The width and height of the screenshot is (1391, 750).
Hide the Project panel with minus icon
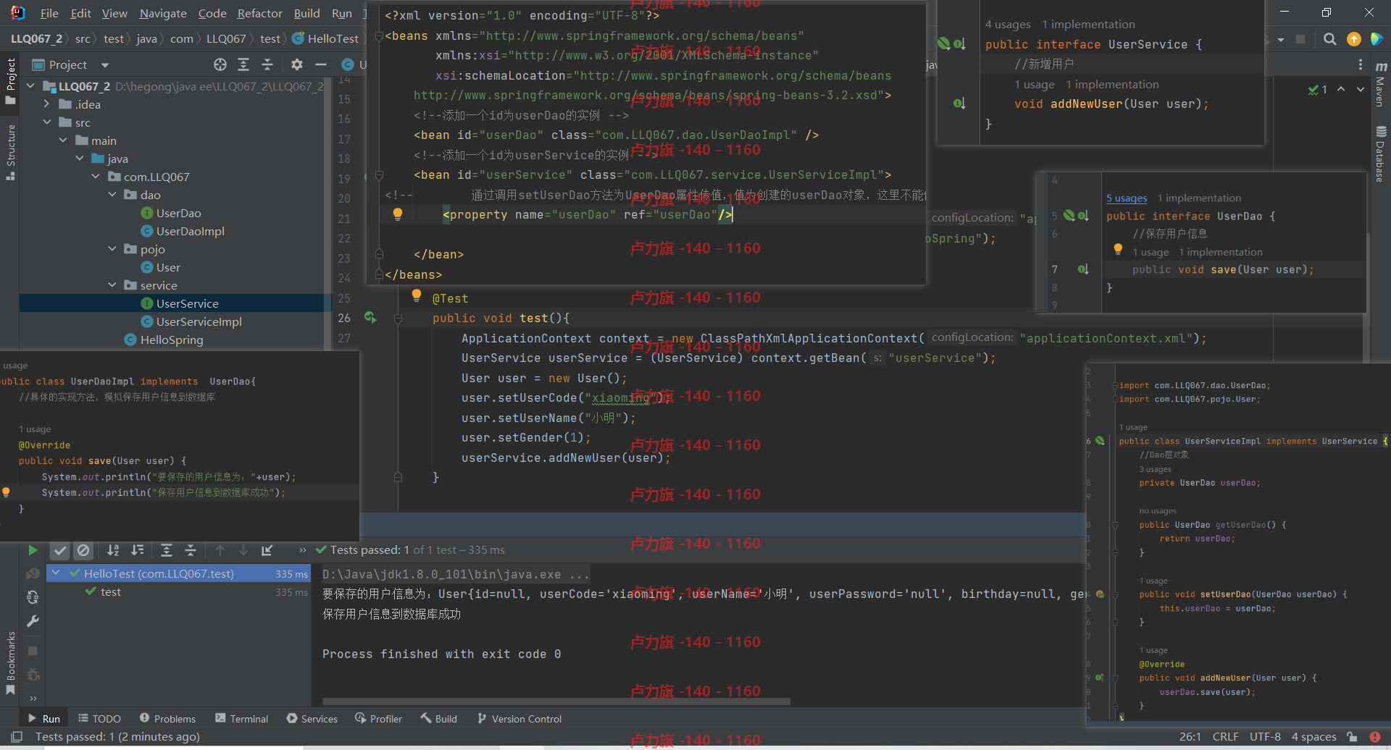coord(321,64)
